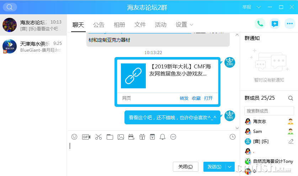Click the 关闭(C) button
The height and width of the screenshot is (176, 298).
point(186,167)
